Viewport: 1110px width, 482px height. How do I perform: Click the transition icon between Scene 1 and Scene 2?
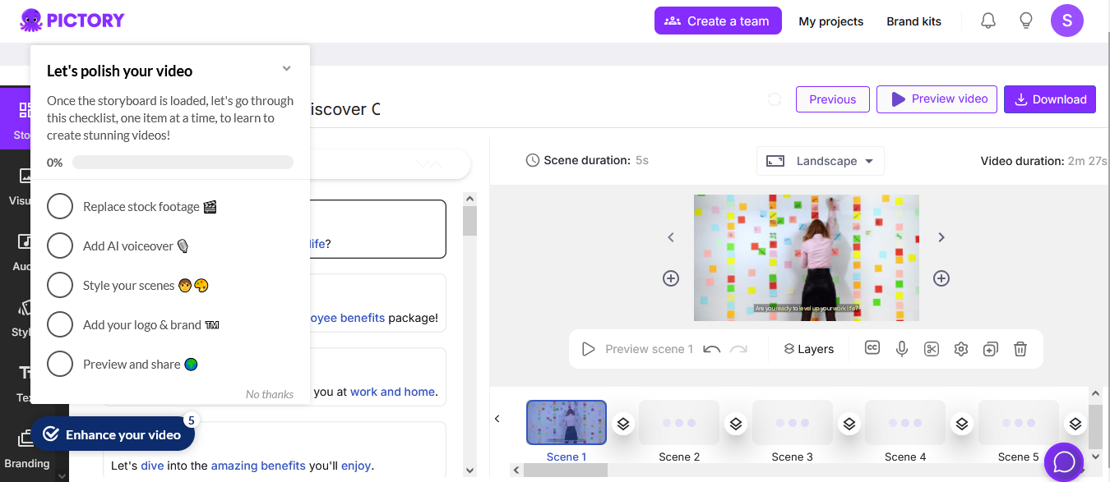click(623, 424)
